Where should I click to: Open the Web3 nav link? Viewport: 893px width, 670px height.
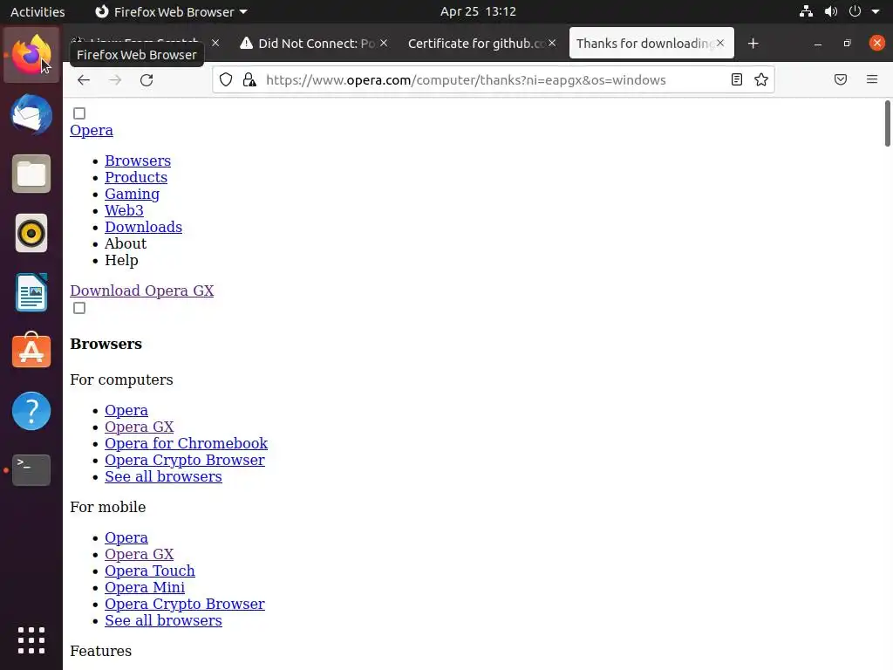tap(124, 210)
